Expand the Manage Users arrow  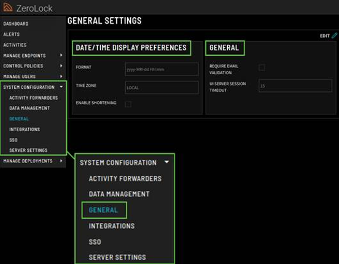(61, 76)
